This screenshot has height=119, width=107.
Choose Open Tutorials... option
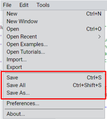point(54,52)
